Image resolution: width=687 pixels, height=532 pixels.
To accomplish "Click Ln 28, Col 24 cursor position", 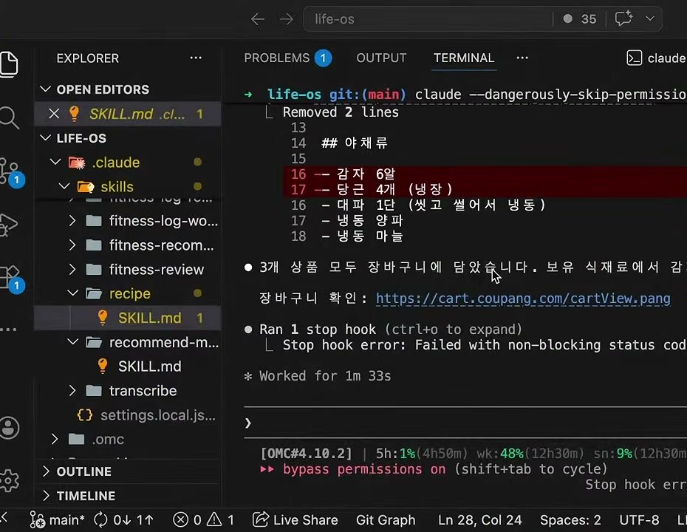I will 479,520.
